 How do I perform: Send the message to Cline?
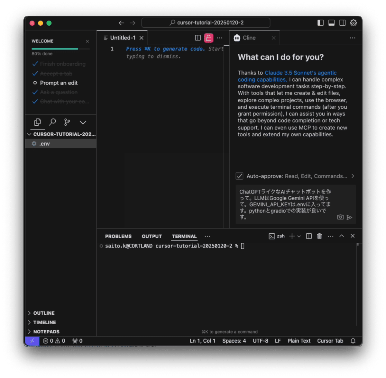pyautogui.click(x=350, y=217)
